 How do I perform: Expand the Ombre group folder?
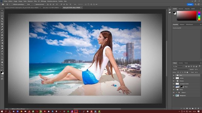click(176, 90)
